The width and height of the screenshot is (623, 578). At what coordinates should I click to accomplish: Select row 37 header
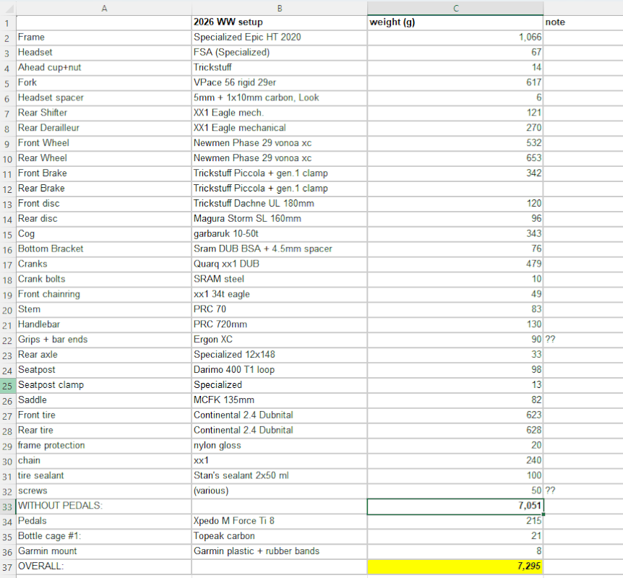(7, 567)
